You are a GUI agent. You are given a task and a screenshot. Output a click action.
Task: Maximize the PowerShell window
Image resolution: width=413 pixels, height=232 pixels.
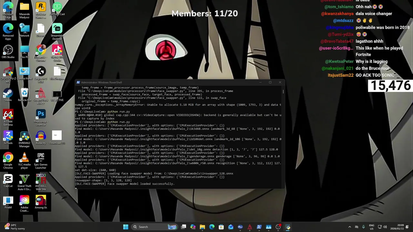point(270,82)
